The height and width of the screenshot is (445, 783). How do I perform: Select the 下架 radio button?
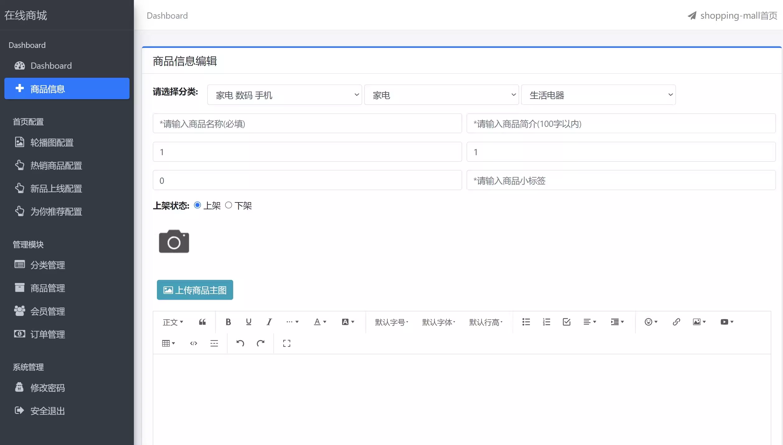pyautogui.click(x=229, y=205)
